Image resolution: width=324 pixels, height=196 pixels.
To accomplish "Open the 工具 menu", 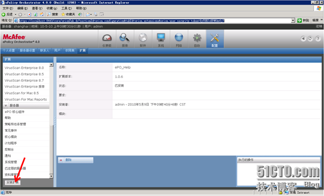I will 66,8.
